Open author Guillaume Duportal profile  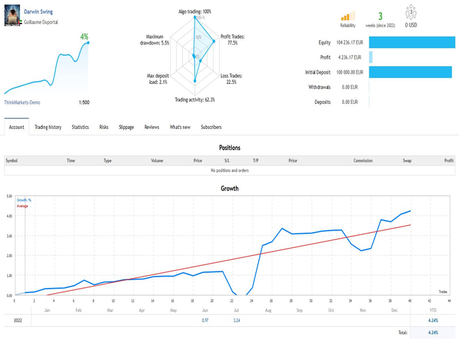tap(41, 22)
